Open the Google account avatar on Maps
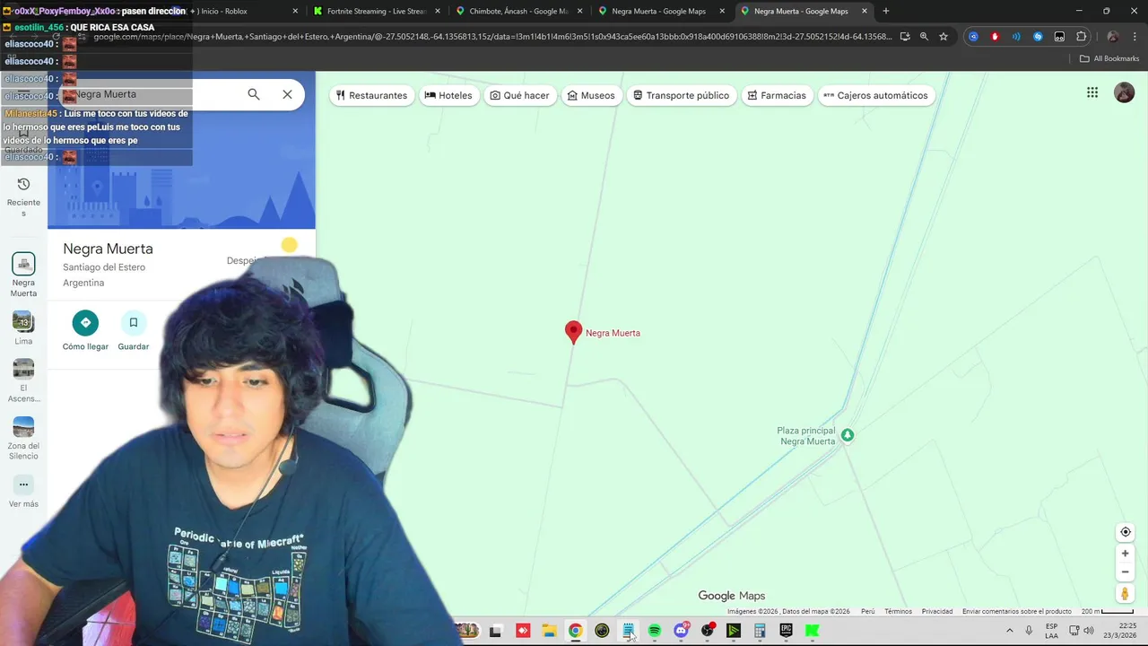 (1124, 92)
